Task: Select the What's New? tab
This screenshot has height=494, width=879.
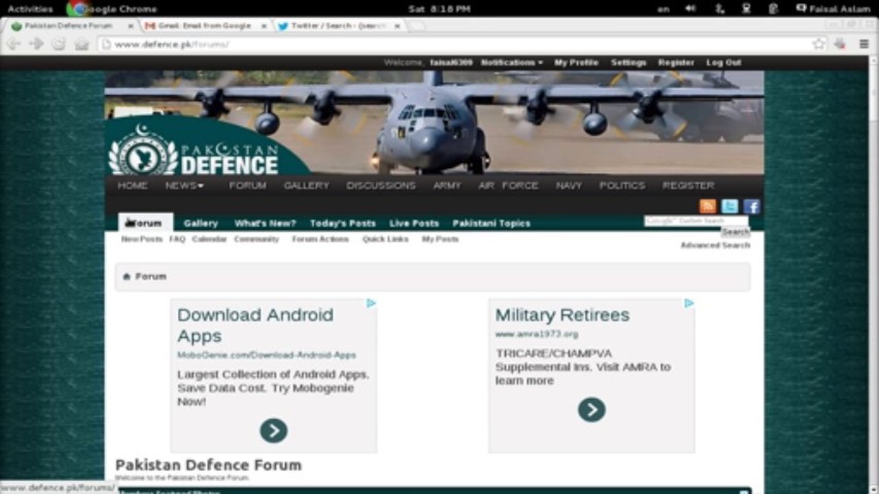Action: pyautogui.click(x=265, y=223)
